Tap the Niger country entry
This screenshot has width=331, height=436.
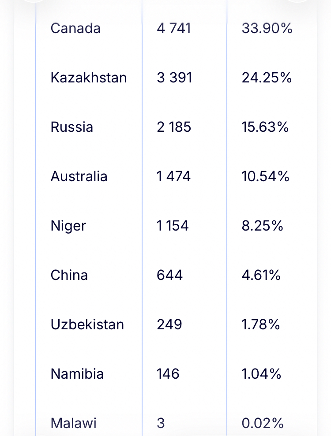pyautogui.click(x=68, y=226)
